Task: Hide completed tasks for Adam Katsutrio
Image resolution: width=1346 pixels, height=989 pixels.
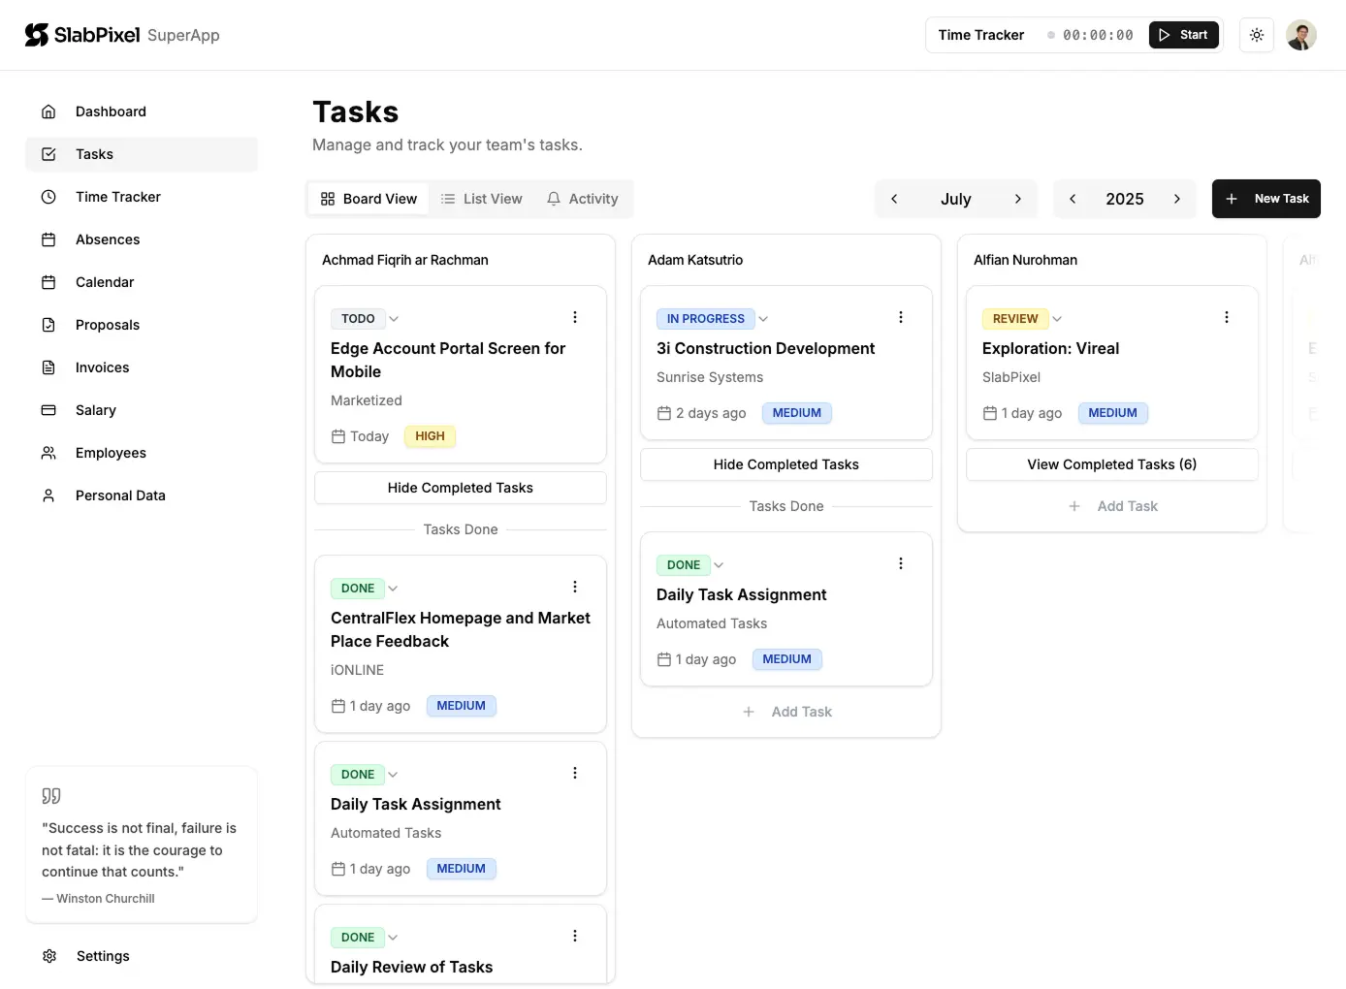Action: pyautogui.click(x=785, y=464)
